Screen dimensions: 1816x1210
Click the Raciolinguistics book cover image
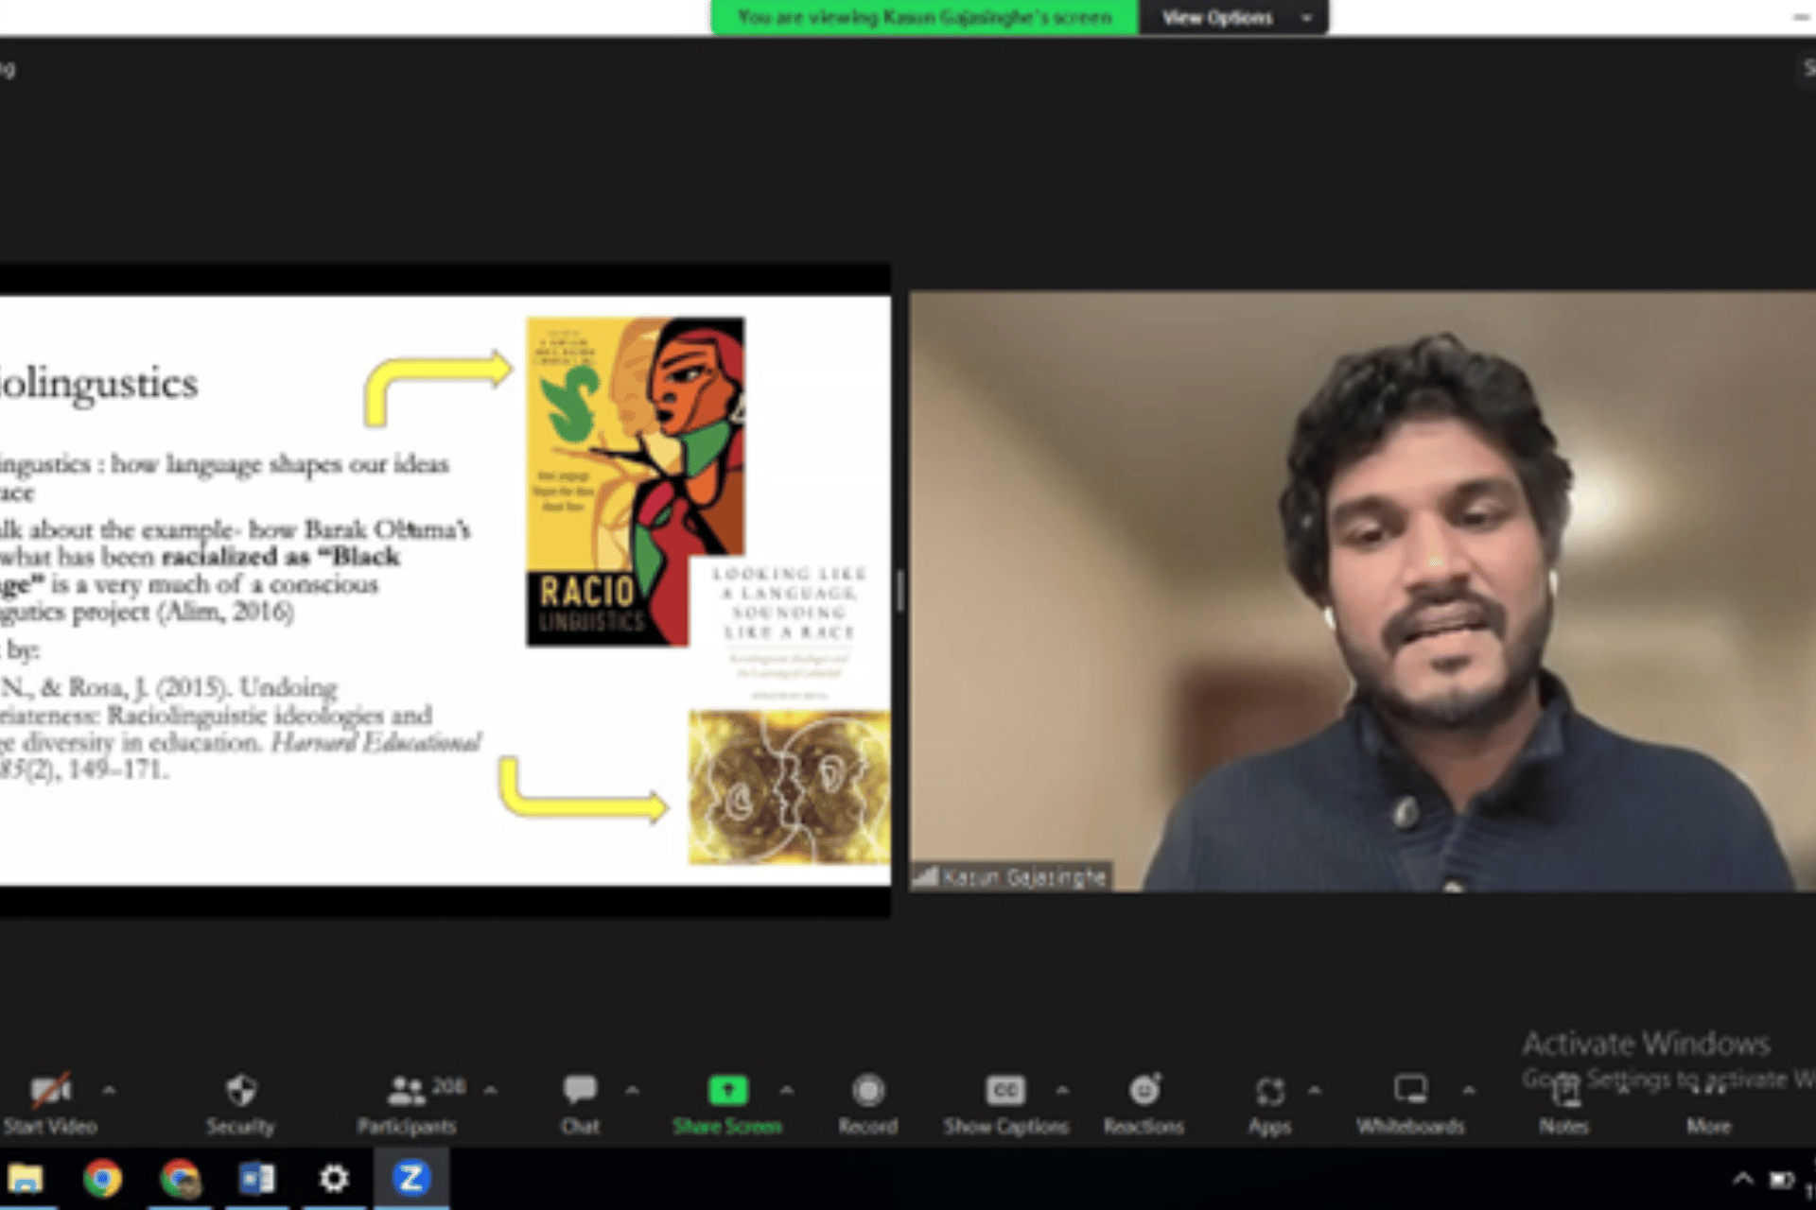click(x=635, y=481)
